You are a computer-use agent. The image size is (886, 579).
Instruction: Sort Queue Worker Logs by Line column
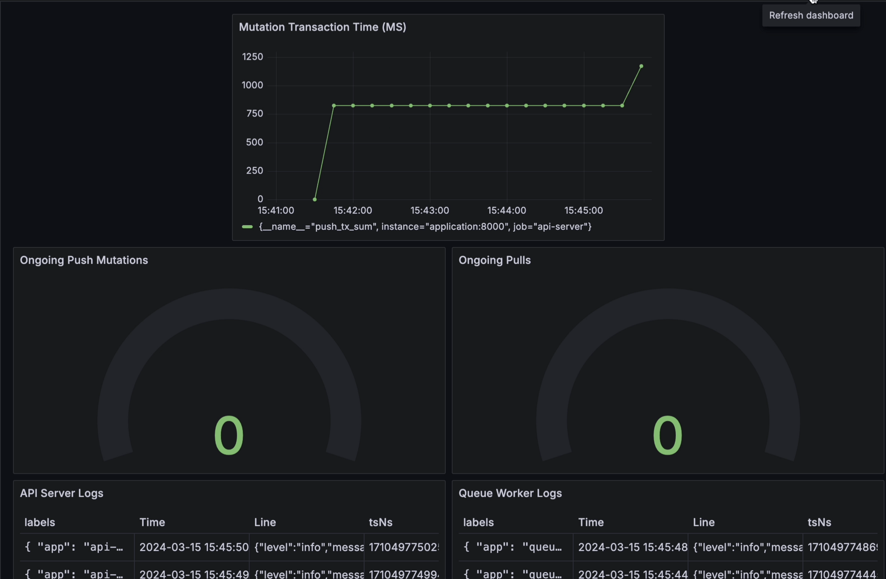tap(703, 522)
